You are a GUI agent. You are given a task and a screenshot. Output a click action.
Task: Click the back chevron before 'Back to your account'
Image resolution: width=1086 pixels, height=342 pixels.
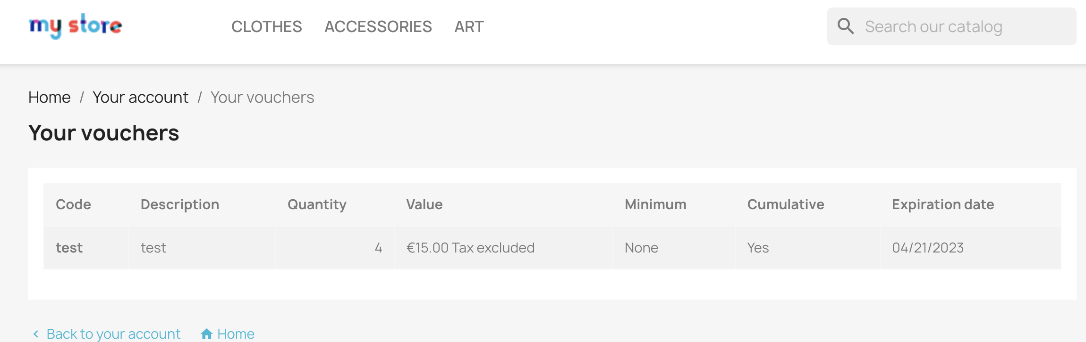tap(35, 334)
